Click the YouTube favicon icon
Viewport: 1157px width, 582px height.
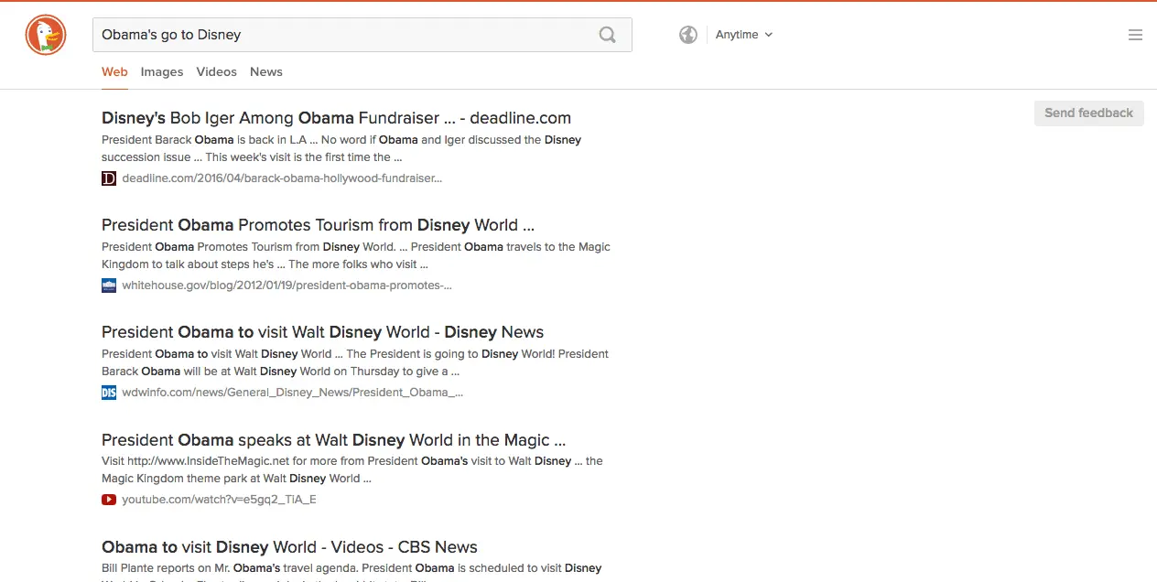(109, 500)
